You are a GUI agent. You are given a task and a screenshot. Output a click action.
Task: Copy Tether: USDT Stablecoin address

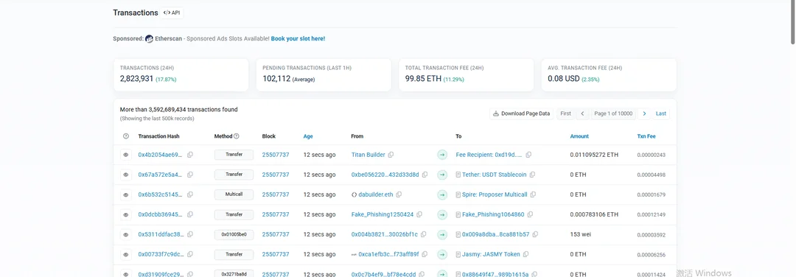coord(533,175)
